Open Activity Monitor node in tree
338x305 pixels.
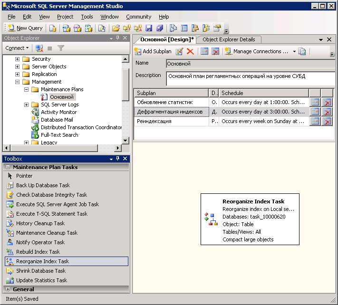coord(58,112)
